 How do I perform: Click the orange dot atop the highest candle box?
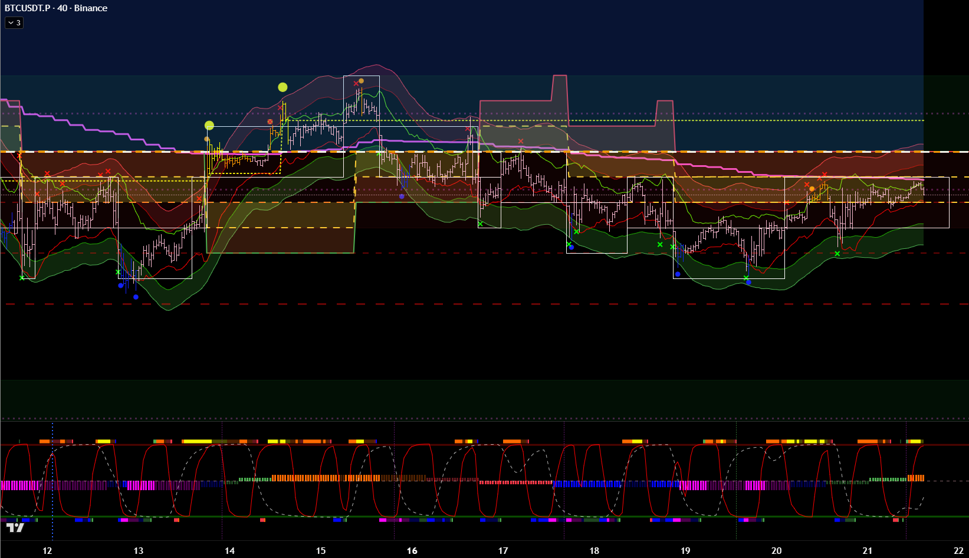(x=361, y=81)
